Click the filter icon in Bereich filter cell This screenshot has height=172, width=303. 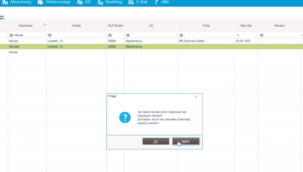click(262, 35)
